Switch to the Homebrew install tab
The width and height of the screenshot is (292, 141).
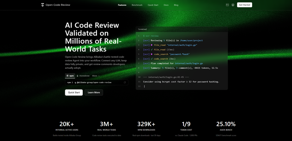tap(83, 76)
